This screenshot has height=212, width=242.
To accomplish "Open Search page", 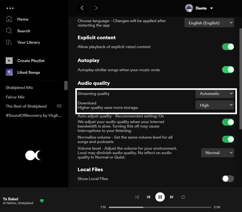I will tap(24, 31).
